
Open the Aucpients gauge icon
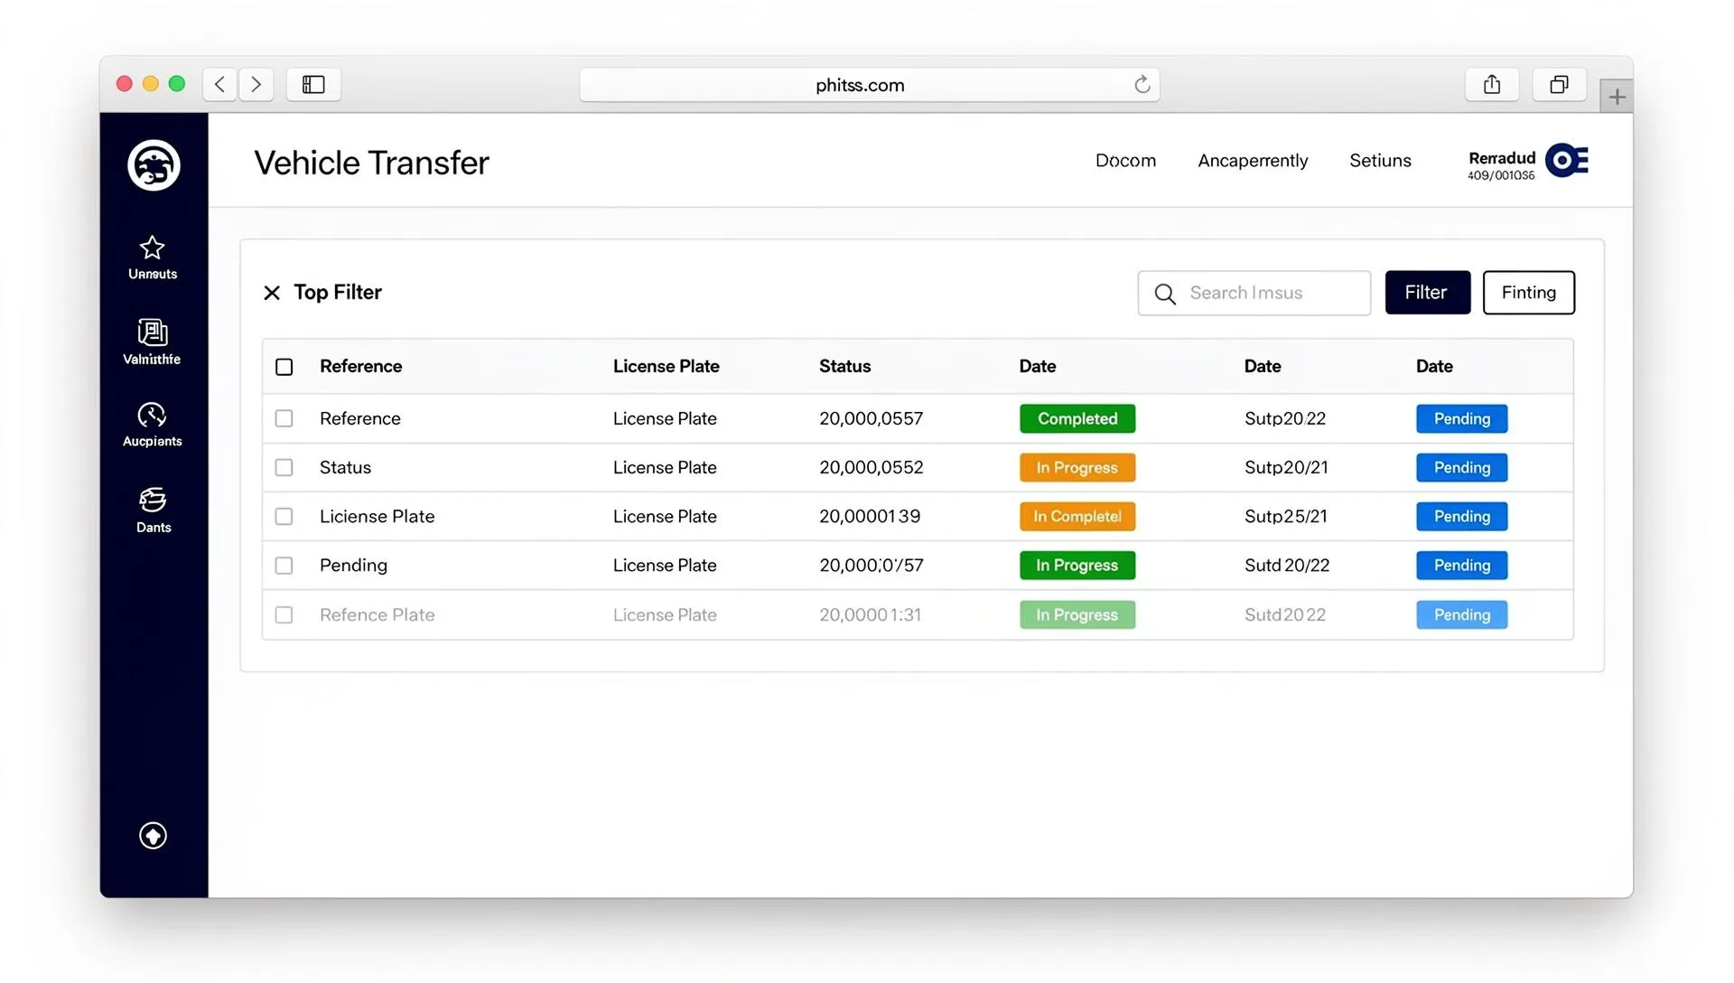(152, 415)
